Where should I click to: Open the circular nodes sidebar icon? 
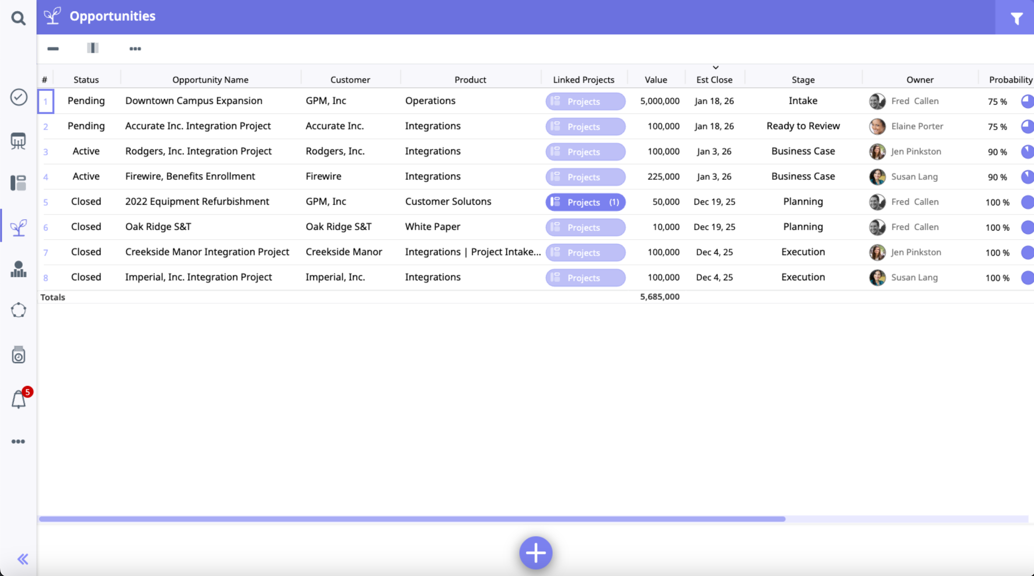pyautogui.click(x=18, y=310)
